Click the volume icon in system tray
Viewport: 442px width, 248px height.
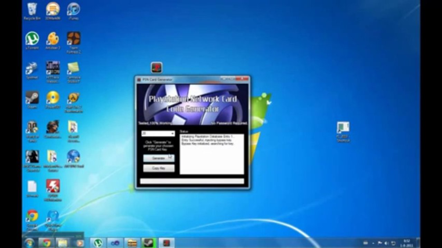pyautogui.click(x=386, y=243)
